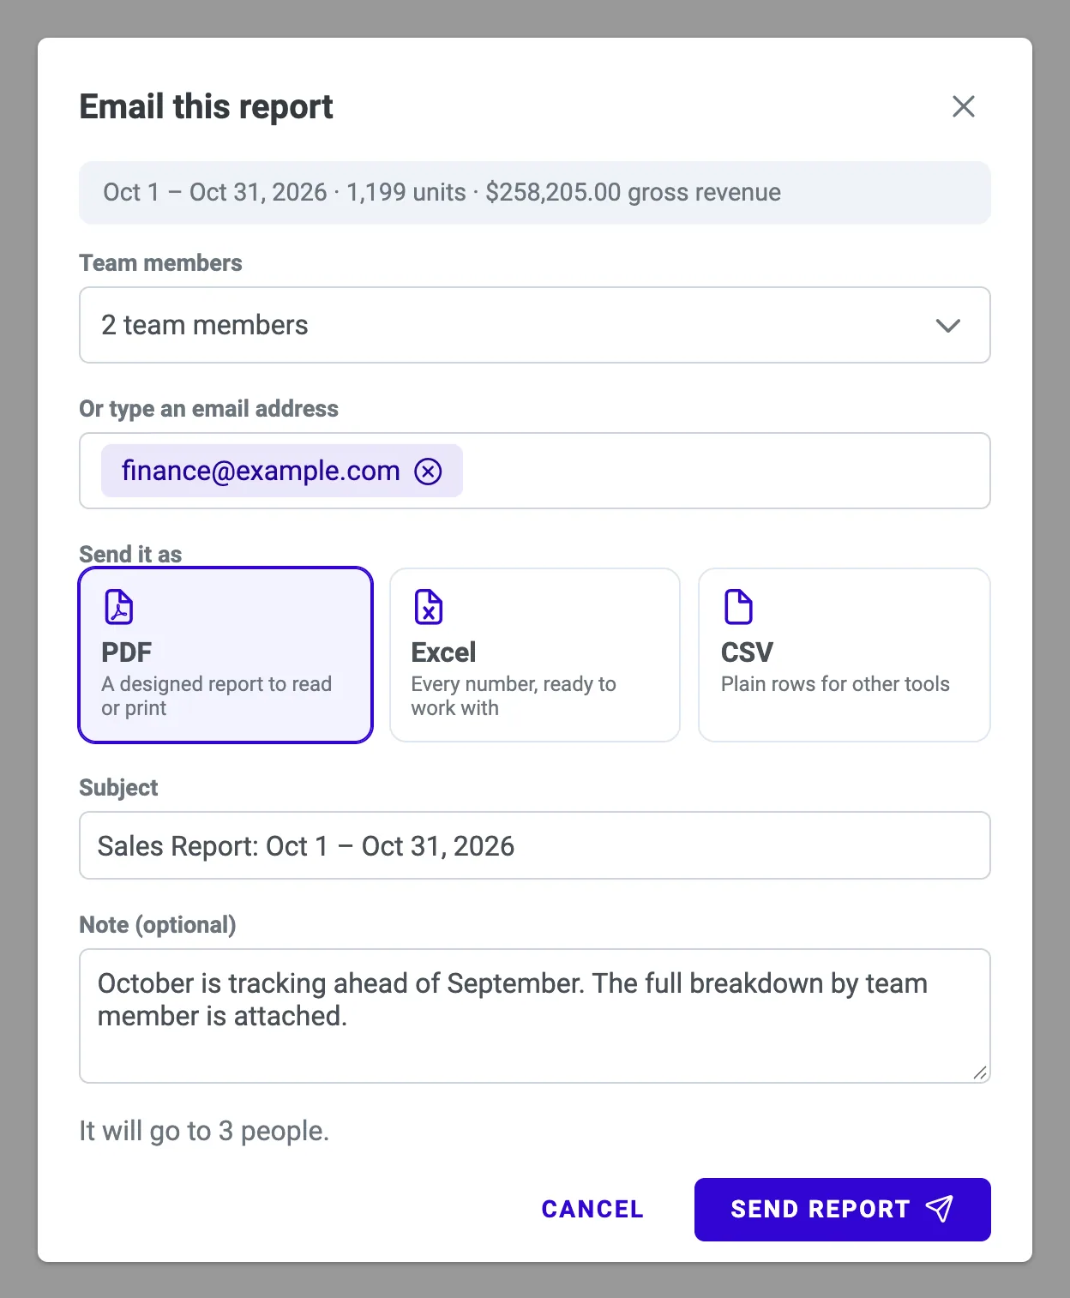The image size is (1070, 1298).
Task: Click the finance@example.com chip text
Action: (x=261, y=471)
